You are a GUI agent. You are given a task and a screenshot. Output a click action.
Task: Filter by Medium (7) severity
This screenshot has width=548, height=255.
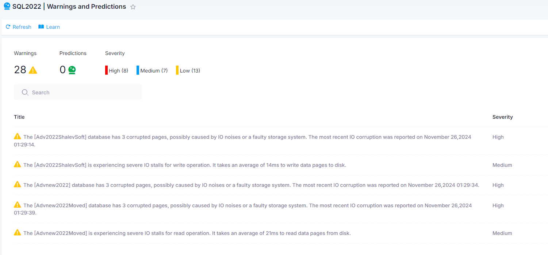click(154, 71)
